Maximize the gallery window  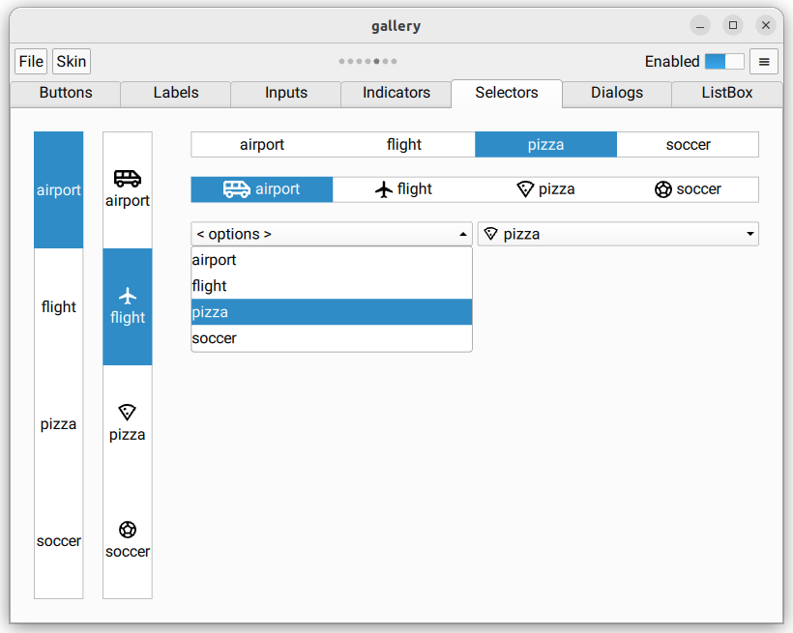[x=733, y=25]
